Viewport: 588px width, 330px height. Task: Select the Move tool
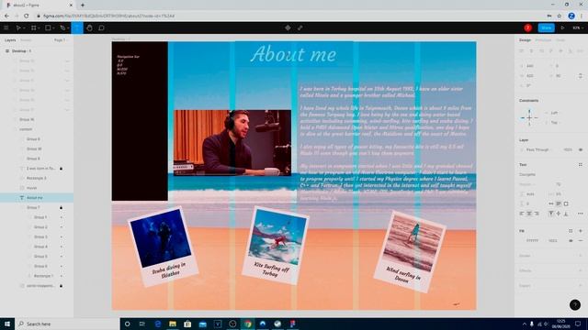click(17, 27)
